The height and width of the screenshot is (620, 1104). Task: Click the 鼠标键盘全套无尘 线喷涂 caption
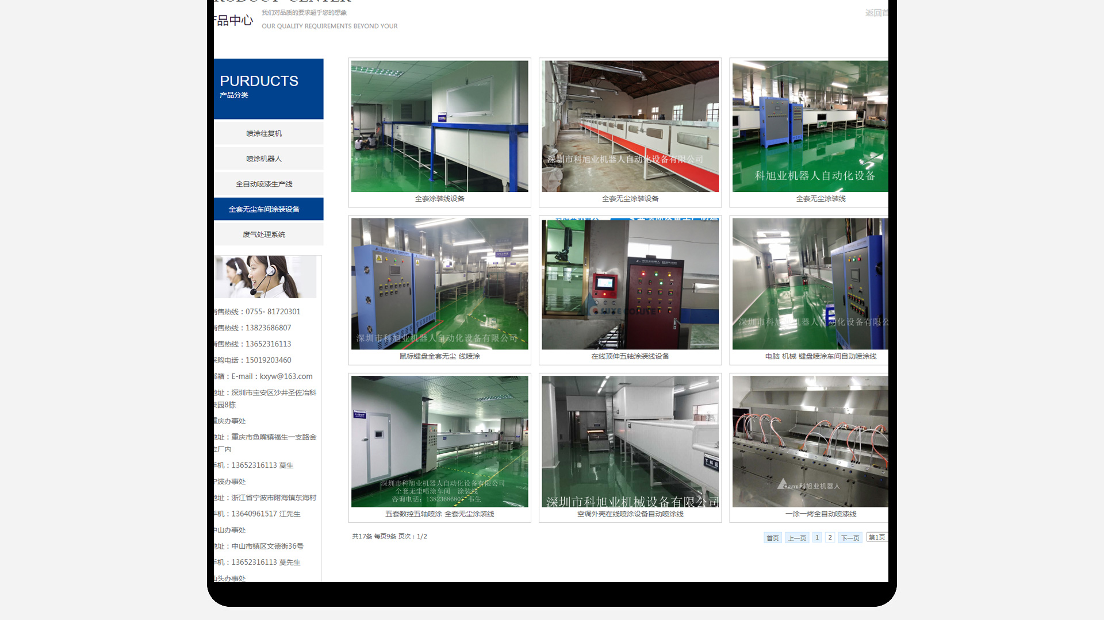point(439,356)
